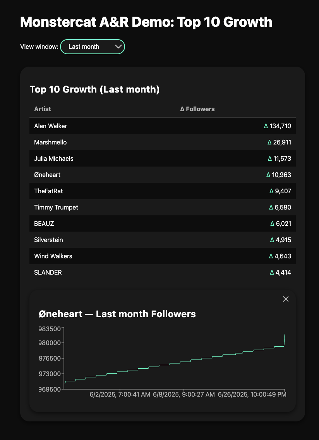Select the Marshmello artist row
The image size is (319, 440).
tap(163, 142)
